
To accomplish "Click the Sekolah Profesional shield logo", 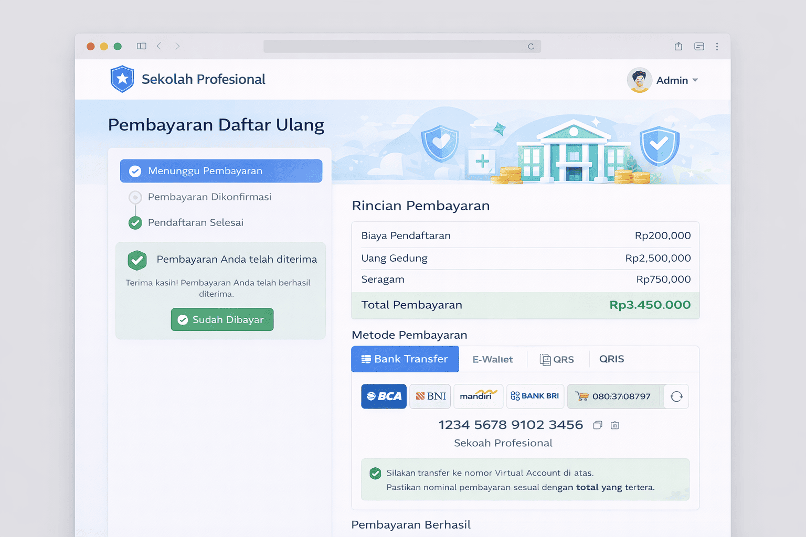I will tap(122, 79).
